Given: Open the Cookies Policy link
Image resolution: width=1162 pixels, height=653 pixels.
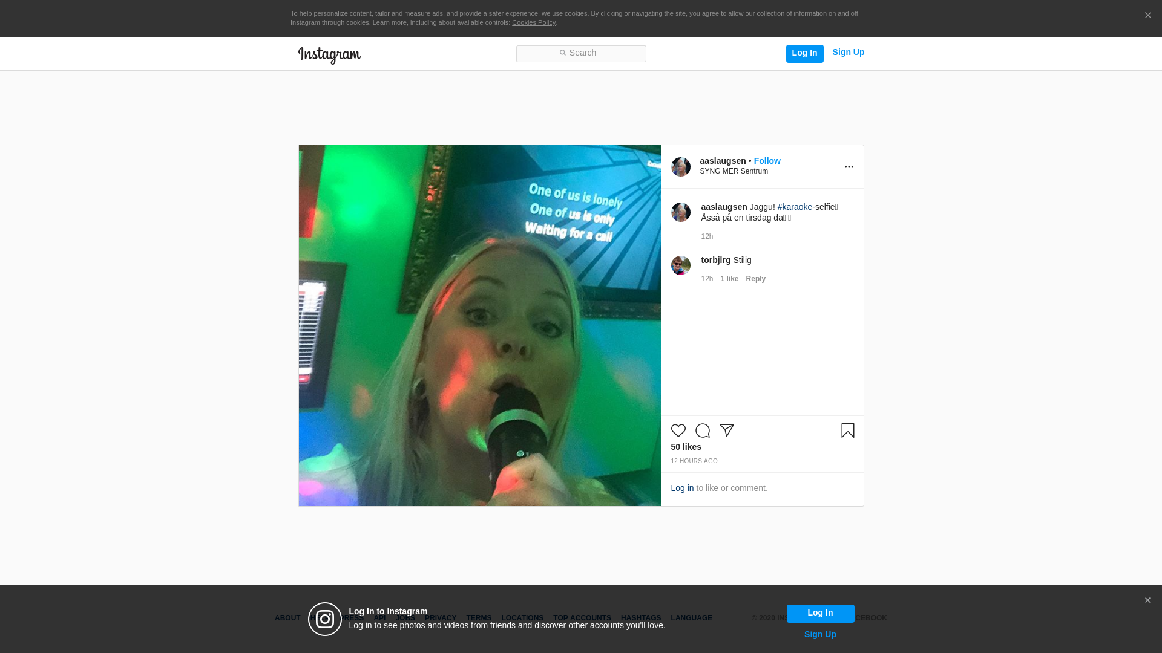Looking at the screenshot, I should pos(534,23).
